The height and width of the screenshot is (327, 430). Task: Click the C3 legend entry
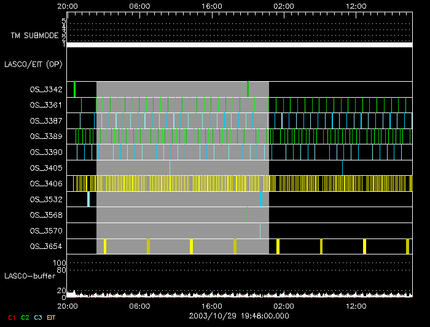point(38,317)
